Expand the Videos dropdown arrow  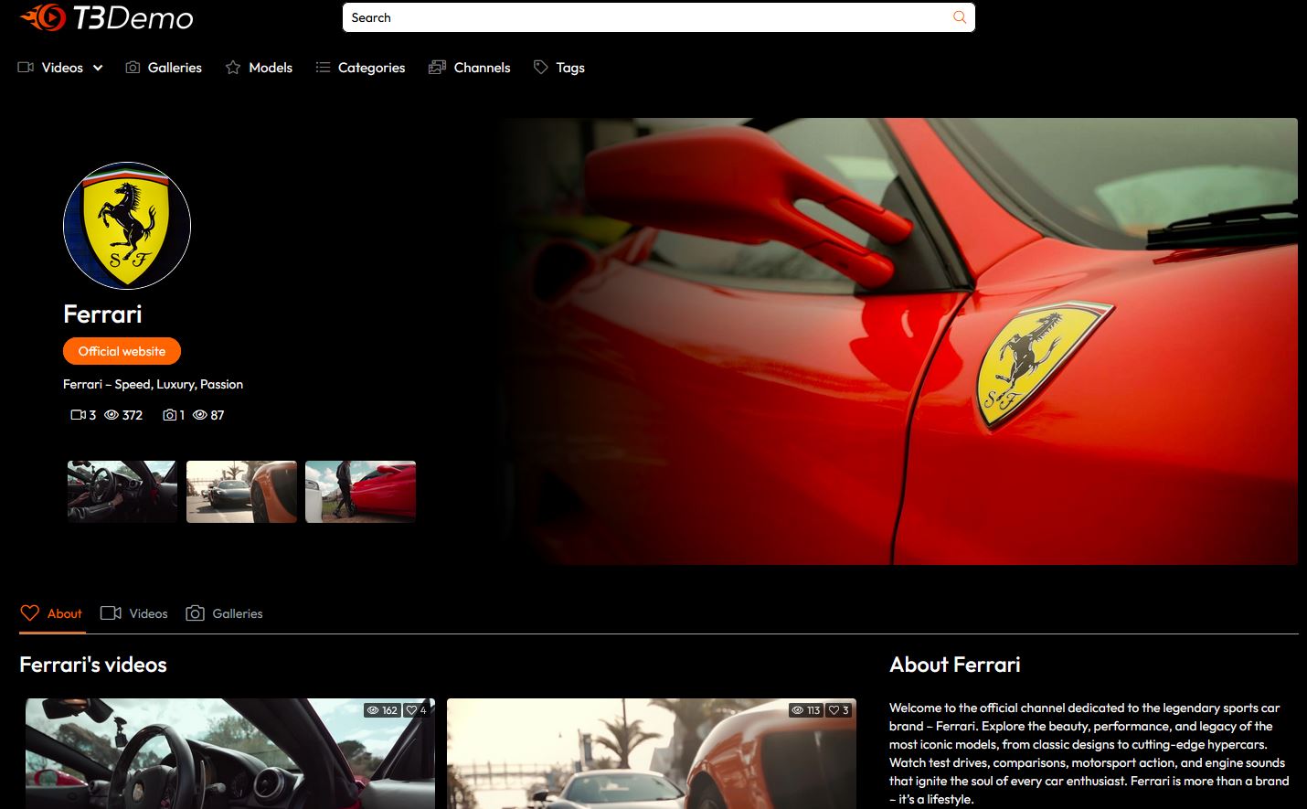[x=98, y=68]
